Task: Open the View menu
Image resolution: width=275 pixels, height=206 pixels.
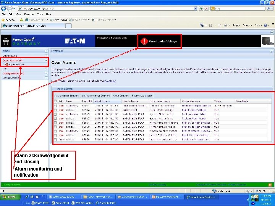Action: pos(18,14)
